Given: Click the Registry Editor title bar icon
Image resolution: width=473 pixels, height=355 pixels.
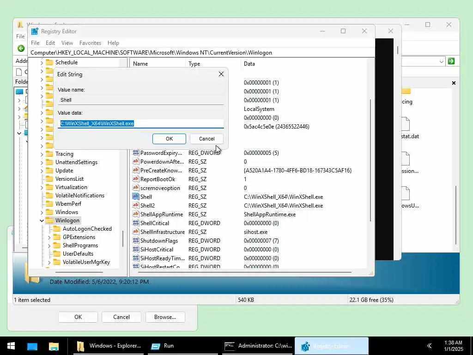Looking at the screenshot, I should (x=35, y=31).
